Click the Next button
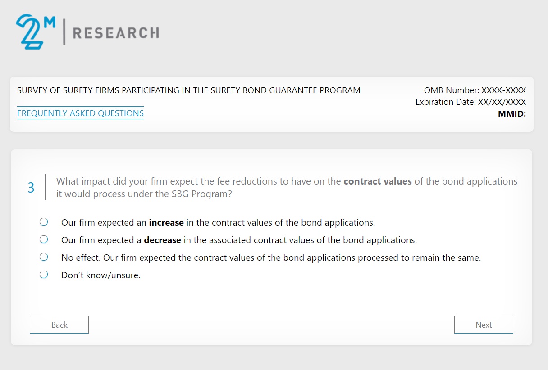Viewport: 548px width, 370px height. (x=483, y=325)
